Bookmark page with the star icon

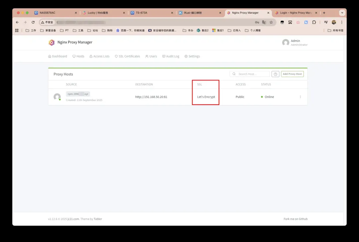271,22
